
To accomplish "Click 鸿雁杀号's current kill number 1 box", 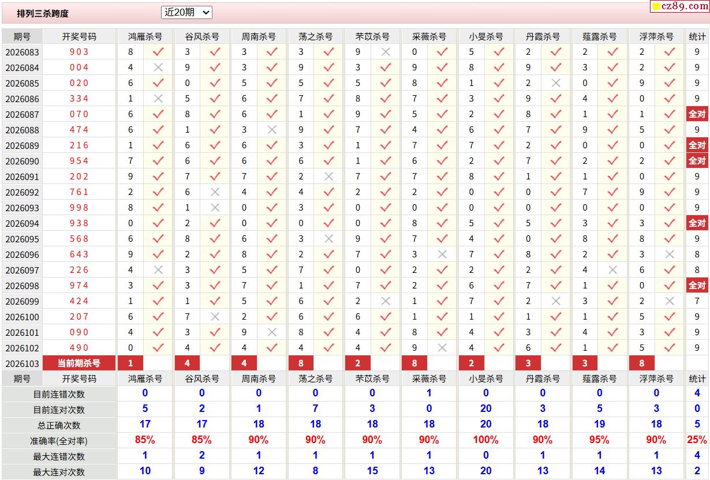I will pyautogui.click(x=130, y=363).
